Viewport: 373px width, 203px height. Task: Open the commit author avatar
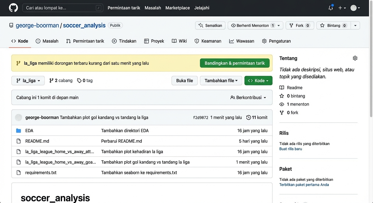19,117
